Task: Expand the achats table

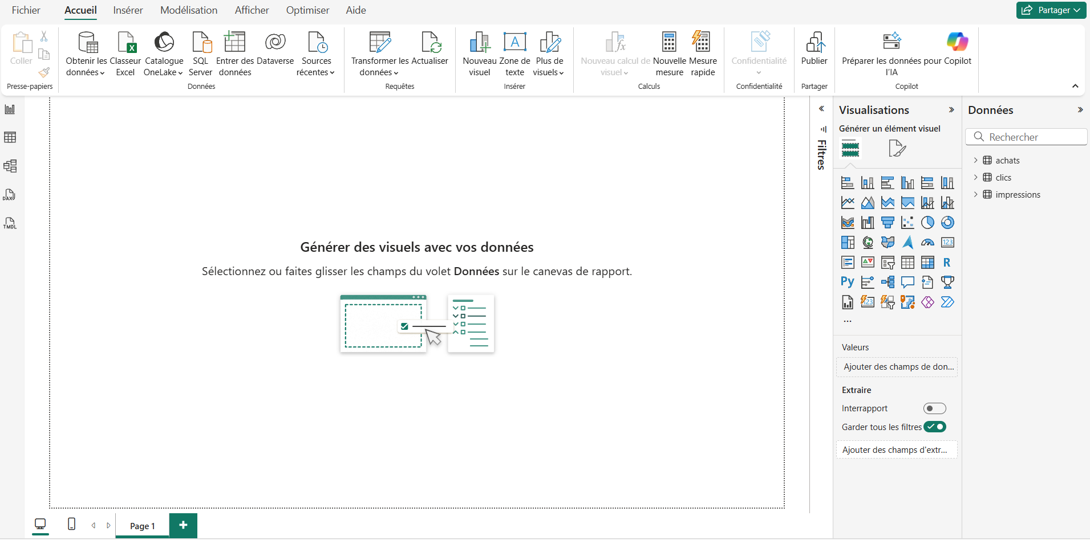Action: pos(975,161)
